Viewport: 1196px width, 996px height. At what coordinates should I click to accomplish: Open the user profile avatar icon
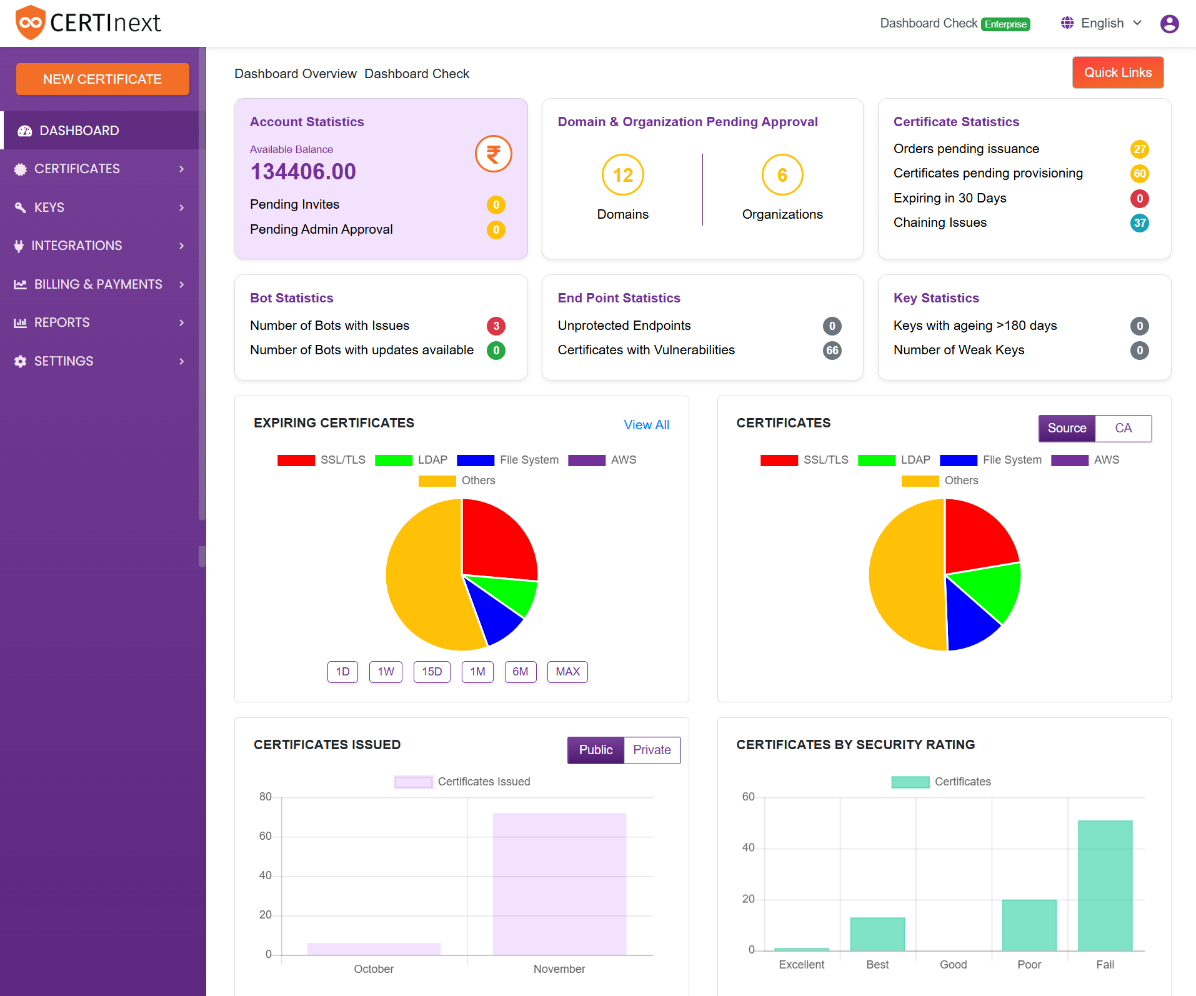[1169, 24]
